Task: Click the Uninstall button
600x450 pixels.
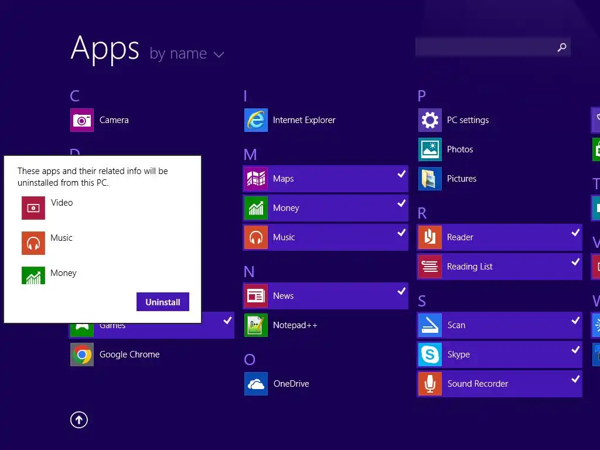Action: [163, 302]
